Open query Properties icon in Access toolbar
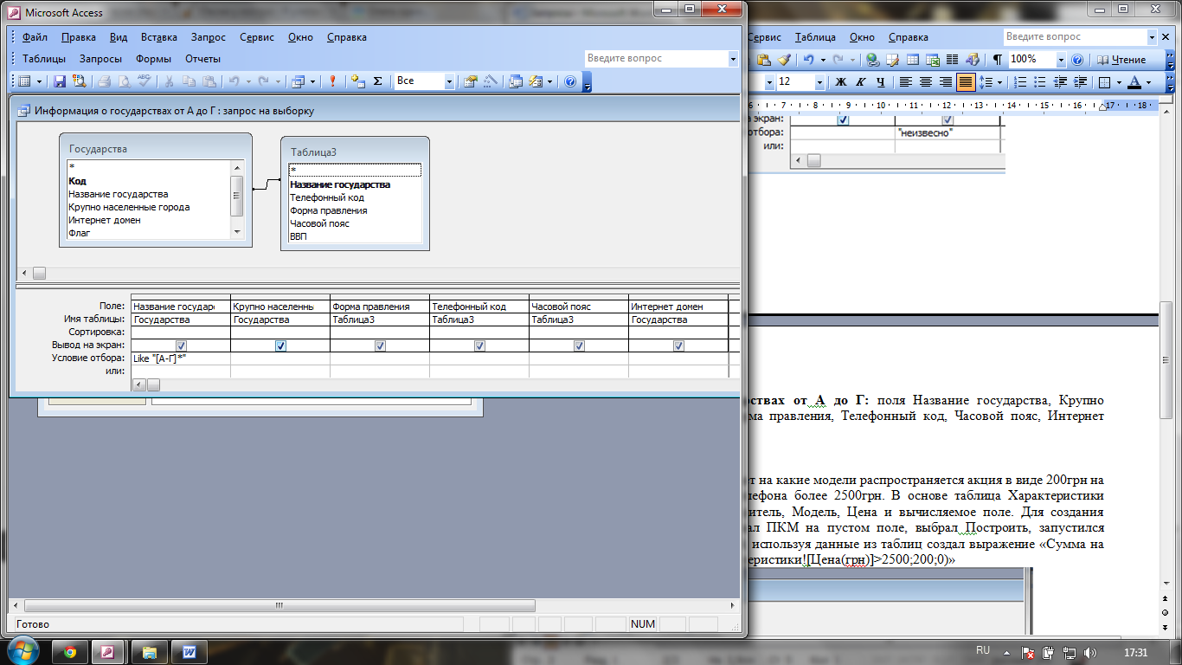 click(x=471, y=81)
